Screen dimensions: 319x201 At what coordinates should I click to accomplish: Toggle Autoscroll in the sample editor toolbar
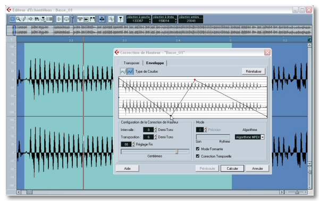(x=102, y=19)
